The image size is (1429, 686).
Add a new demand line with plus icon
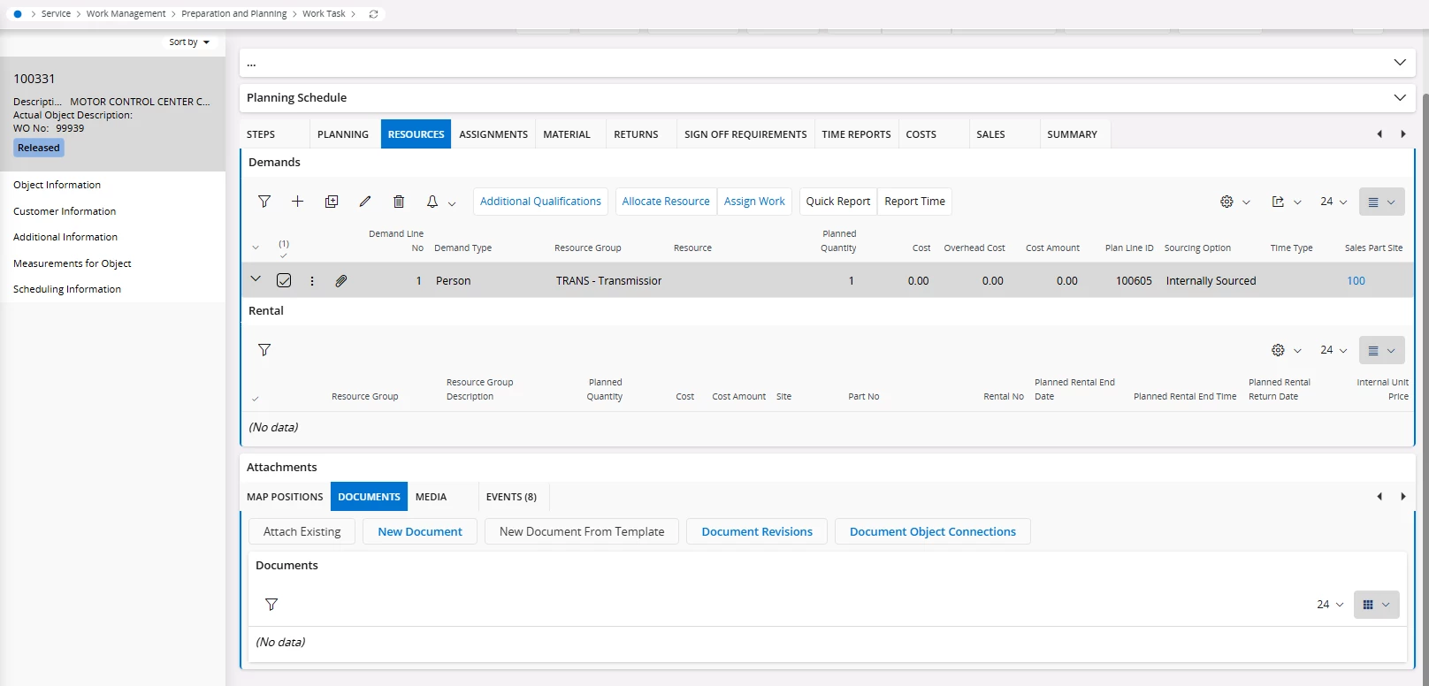pyautogui.click(x=298, y=202)
